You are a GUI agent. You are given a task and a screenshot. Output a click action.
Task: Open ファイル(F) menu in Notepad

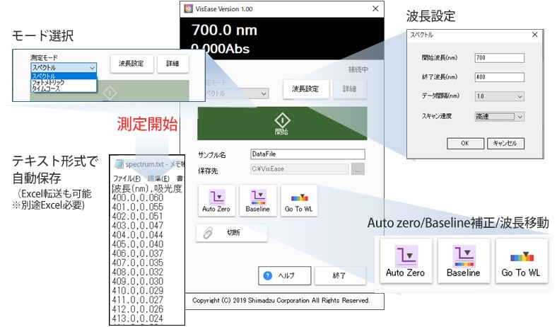(x=127, y=178)
